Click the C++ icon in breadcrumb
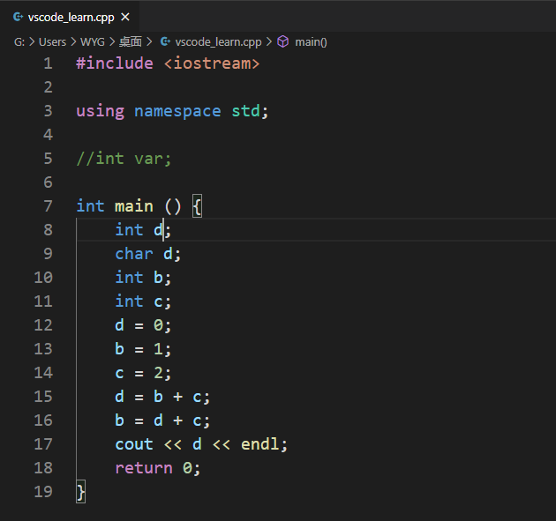This screenshot has height=521, width=556. (165, 41)
